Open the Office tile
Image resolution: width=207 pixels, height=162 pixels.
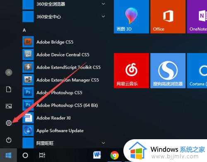[x=168, y=16]
